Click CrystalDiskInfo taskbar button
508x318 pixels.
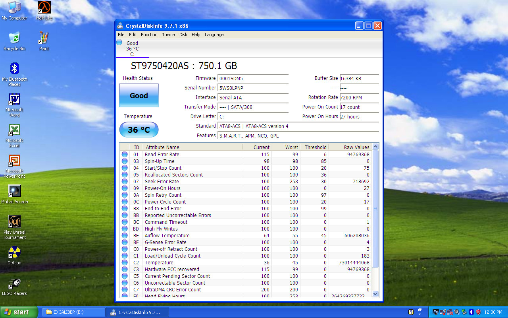point(138,312)
